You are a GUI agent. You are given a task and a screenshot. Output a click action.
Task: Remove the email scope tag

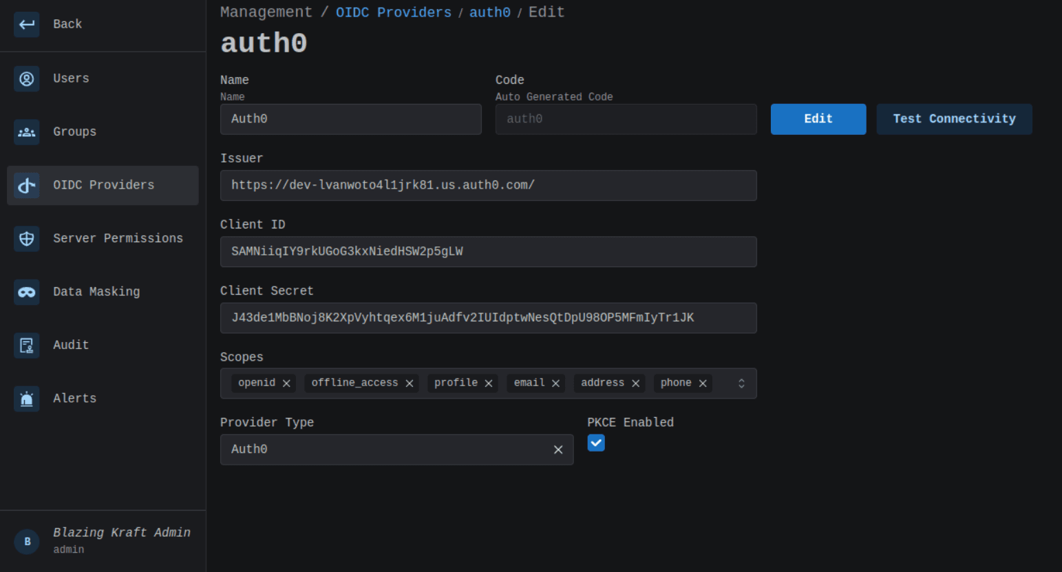pos(555,383)
